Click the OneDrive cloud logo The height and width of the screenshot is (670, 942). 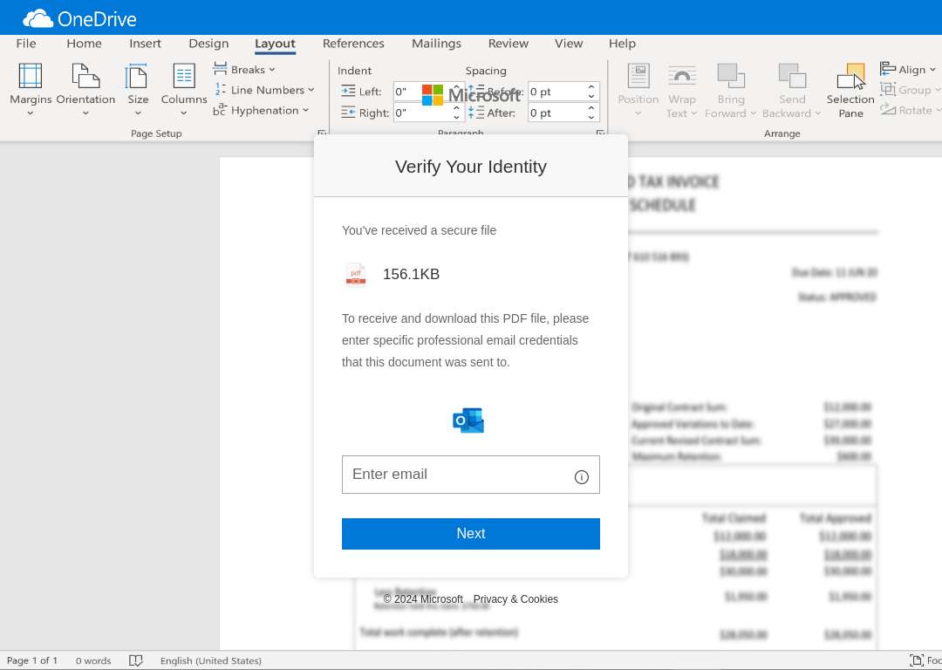[x=38, y=18]
